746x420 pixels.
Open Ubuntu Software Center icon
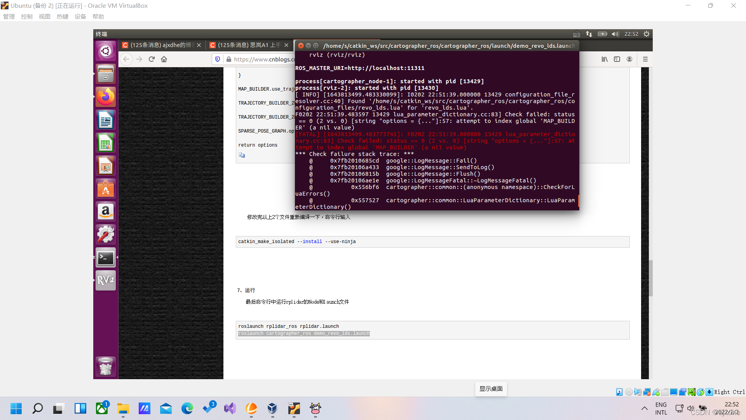coord(106,189)
